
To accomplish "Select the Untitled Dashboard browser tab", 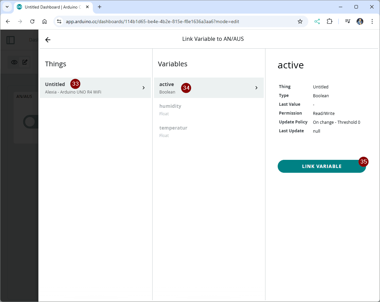I will pyautogui.click(x=51, y=7).
